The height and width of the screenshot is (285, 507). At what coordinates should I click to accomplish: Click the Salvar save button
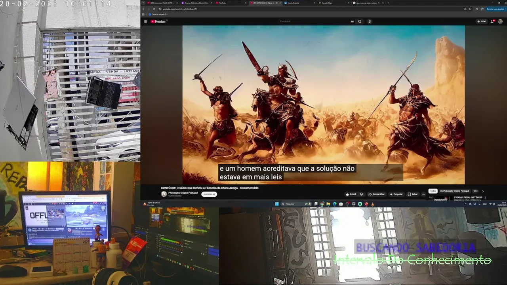tap(413, 194)
